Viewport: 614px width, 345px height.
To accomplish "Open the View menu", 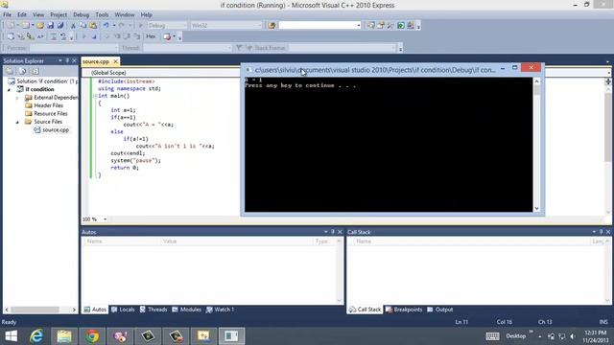I will (x=38, y=15).
